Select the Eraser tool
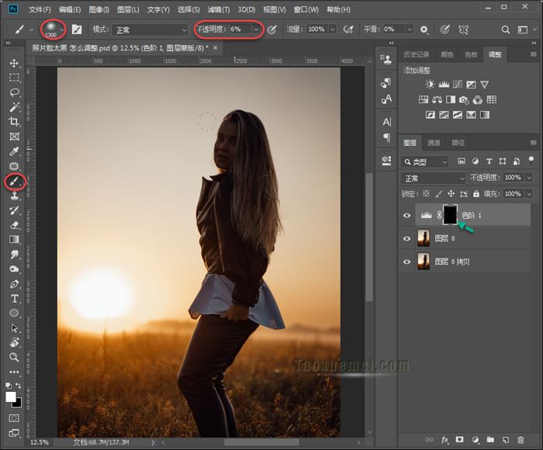 14,225
